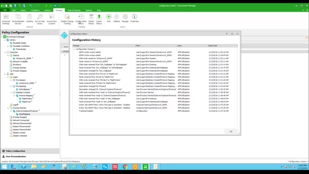Sort history by Path column header
The width and height of the screenshot is (309, 174).
[x=156, y=45]
